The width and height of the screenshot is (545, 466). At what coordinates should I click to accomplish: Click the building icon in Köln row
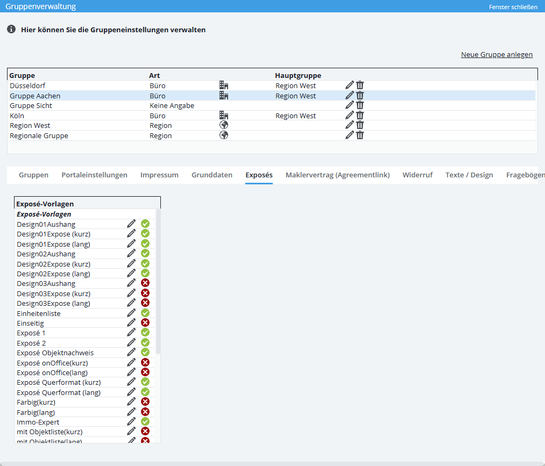pyautogui.click(x=224, y=115)
